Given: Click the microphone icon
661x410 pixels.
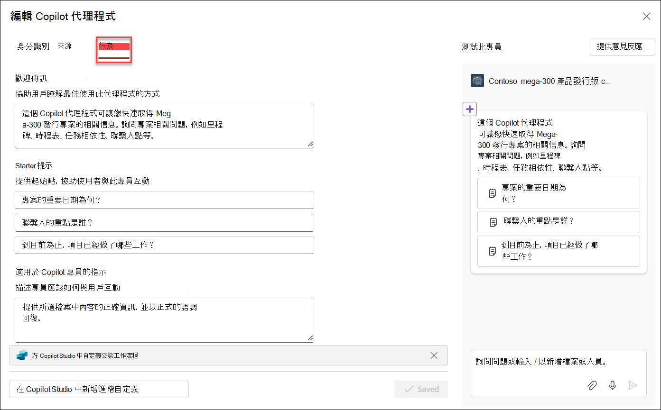Looking at the screenshot, I should (613, 385).
